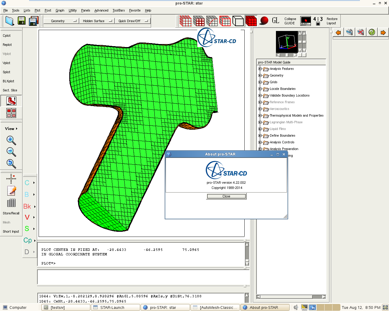The width and height of the screenshot is (389, 311).
Task: Click the zoom out magnifier icon
Action: [11, 152]
